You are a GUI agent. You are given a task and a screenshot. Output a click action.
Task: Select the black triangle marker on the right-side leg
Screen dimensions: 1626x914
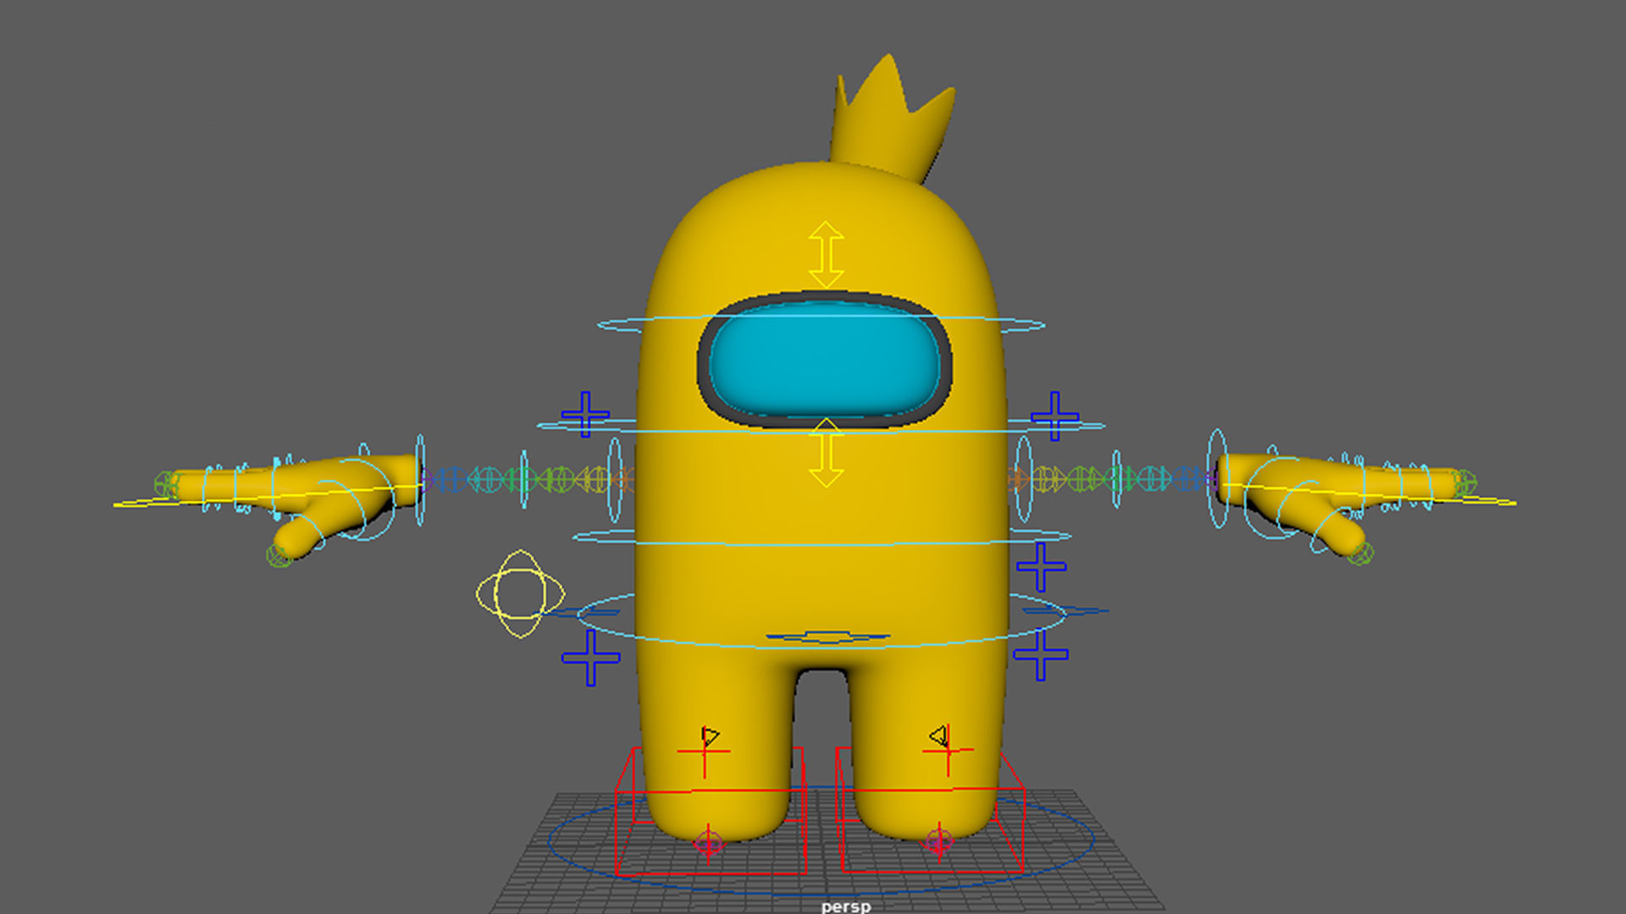pyautogui.click(x=937, y=735)
